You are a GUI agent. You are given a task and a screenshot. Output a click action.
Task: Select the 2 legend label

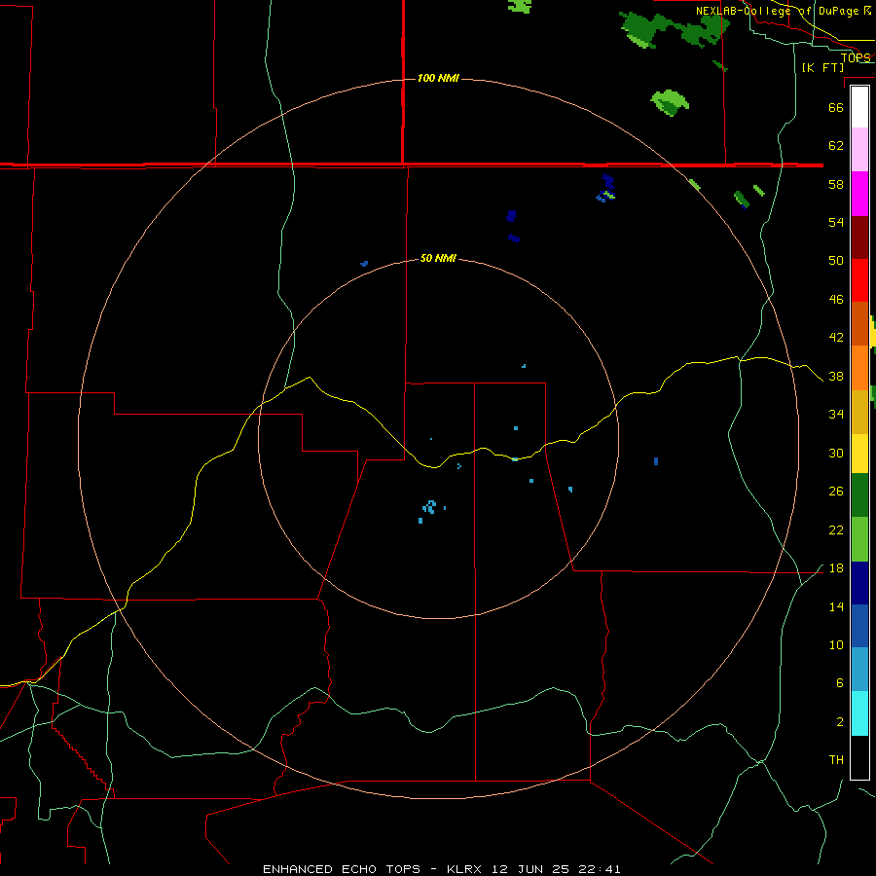(x=839, y=722)
